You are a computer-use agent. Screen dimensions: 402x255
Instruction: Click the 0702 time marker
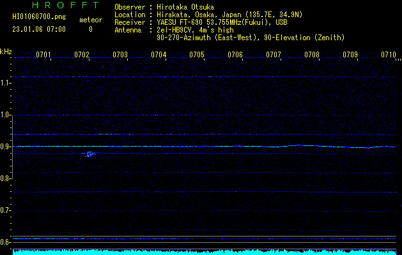82,55
